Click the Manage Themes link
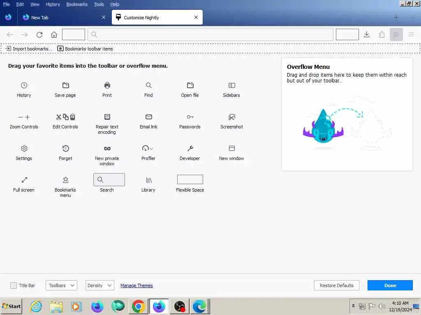Viewport: 421px width, 315px height. (136, 285)
